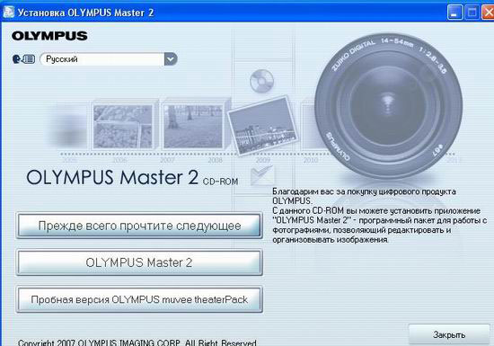The width and height of the screenshot is (494, 346).
Task: Click the Закрыть button
Action: coord(449,334)
